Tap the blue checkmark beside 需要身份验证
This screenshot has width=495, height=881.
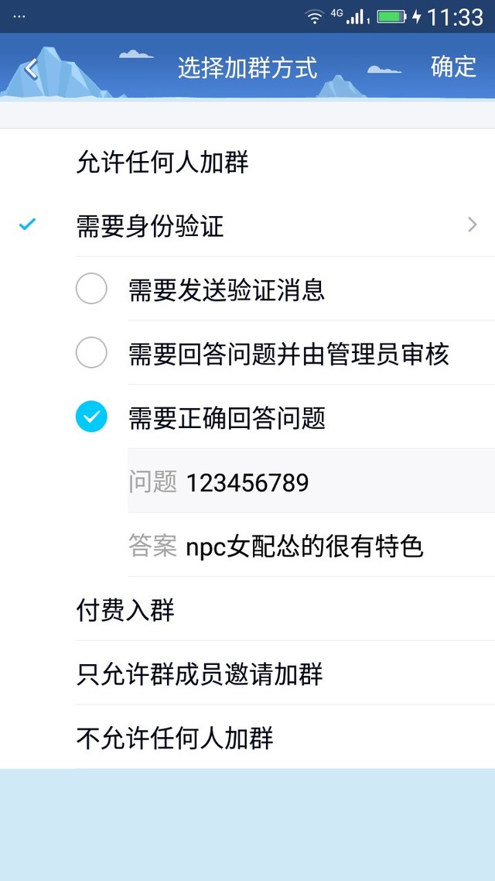click(28, 225)
